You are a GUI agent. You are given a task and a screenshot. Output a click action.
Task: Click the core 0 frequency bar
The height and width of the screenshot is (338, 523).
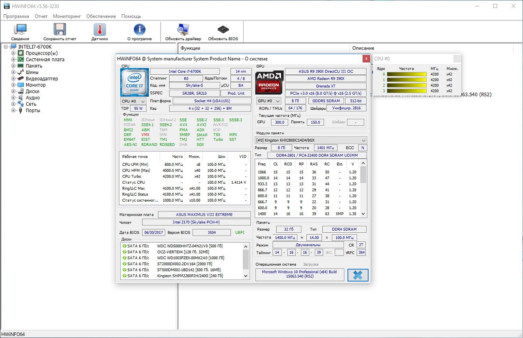tap(406, 74)
